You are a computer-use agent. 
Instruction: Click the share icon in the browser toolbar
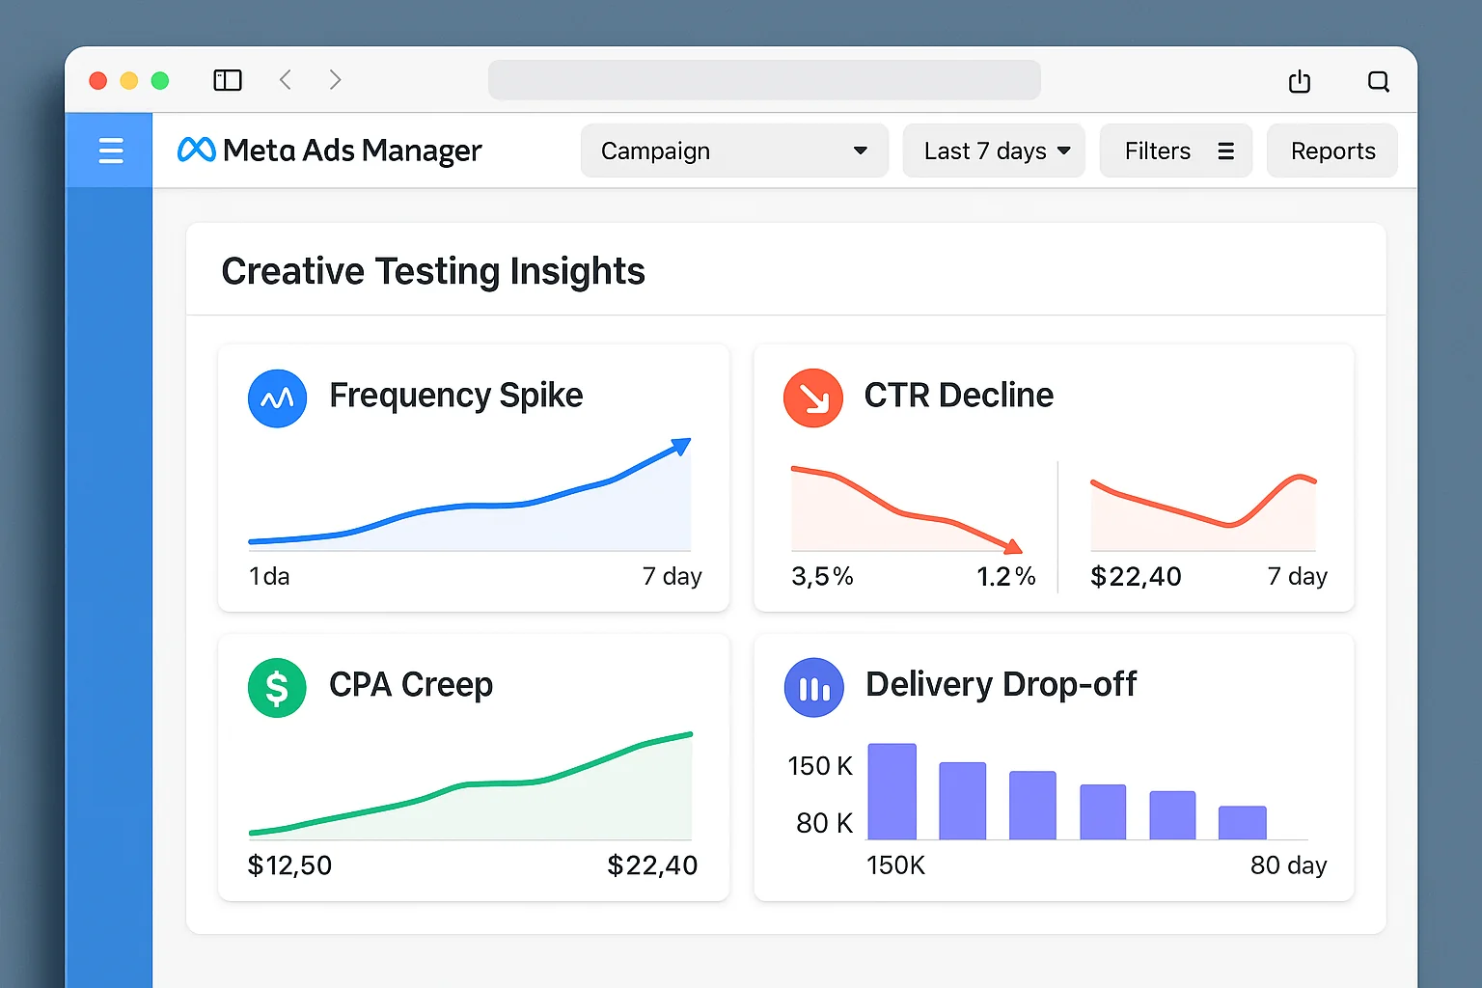tap(1300, 81)
